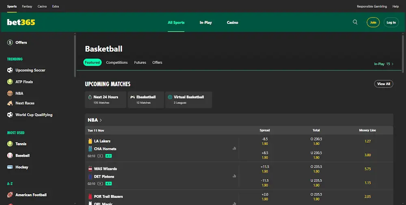
Task: Select ATP Finals tennis ball icon
Action: [x=10, y=82]
